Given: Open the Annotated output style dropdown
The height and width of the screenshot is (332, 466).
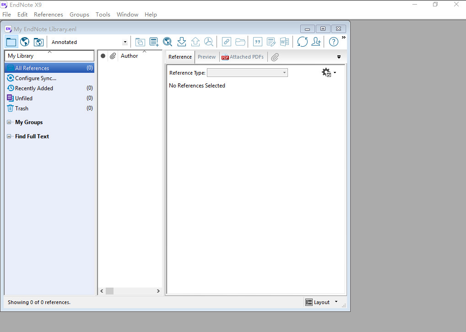Looking at the screenshot, I should [125, 42].
